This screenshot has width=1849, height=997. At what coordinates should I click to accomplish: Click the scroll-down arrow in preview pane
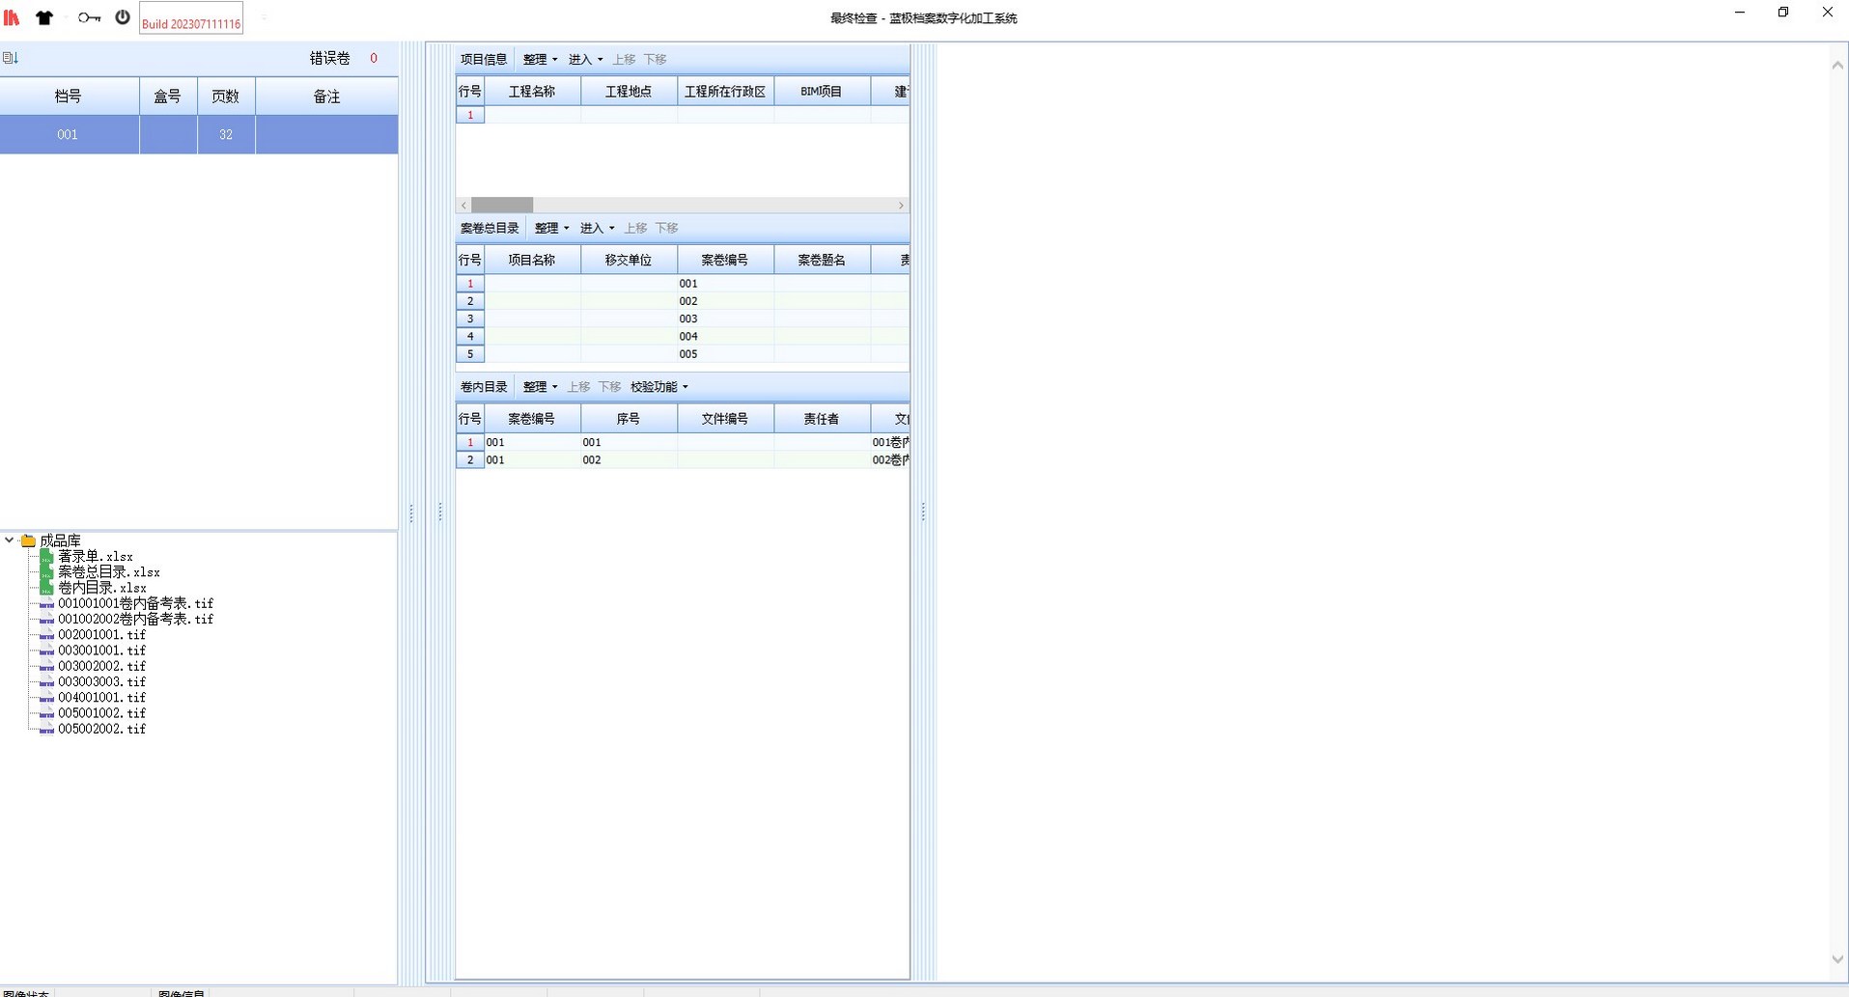[x=1836, y=959]
